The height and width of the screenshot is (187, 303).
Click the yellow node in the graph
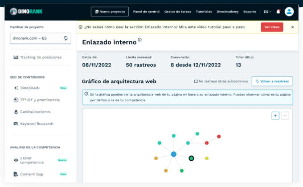[x=207, y=158]
